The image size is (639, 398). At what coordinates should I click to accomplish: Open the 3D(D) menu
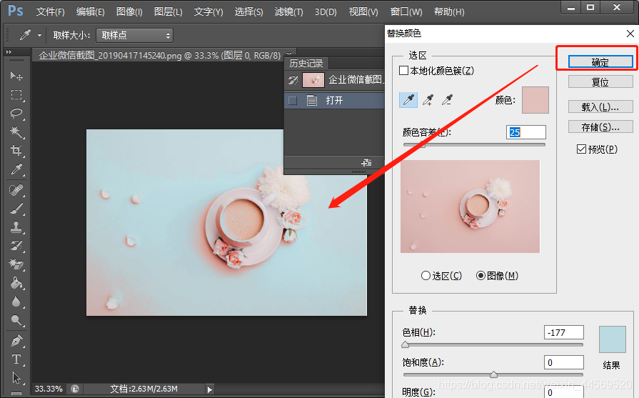click(326, 12)
